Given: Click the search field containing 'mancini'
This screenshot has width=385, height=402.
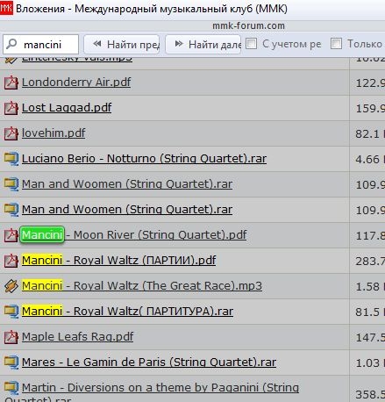Looking at the screenshot, I should pyautogui.click(x=41, y=45).
